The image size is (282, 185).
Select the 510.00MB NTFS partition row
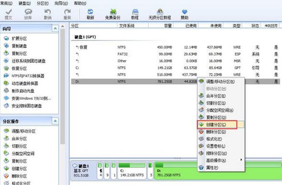(175, 75)
